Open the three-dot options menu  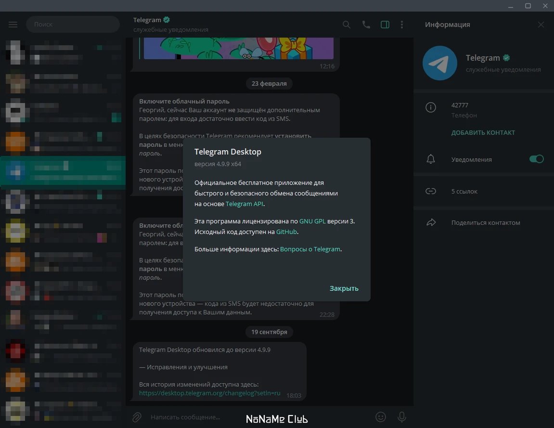402,24
